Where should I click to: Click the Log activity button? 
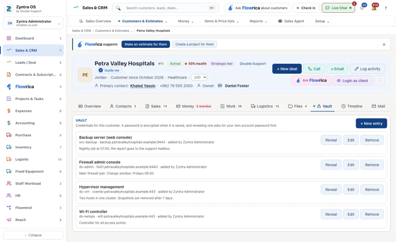(368, 69)
